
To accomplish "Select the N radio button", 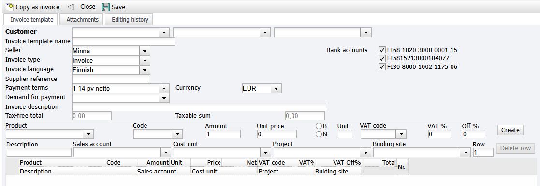I will (x=319, y=134).
